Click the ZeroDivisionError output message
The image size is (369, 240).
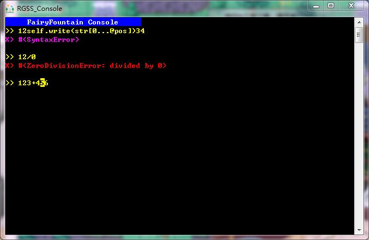86,65
